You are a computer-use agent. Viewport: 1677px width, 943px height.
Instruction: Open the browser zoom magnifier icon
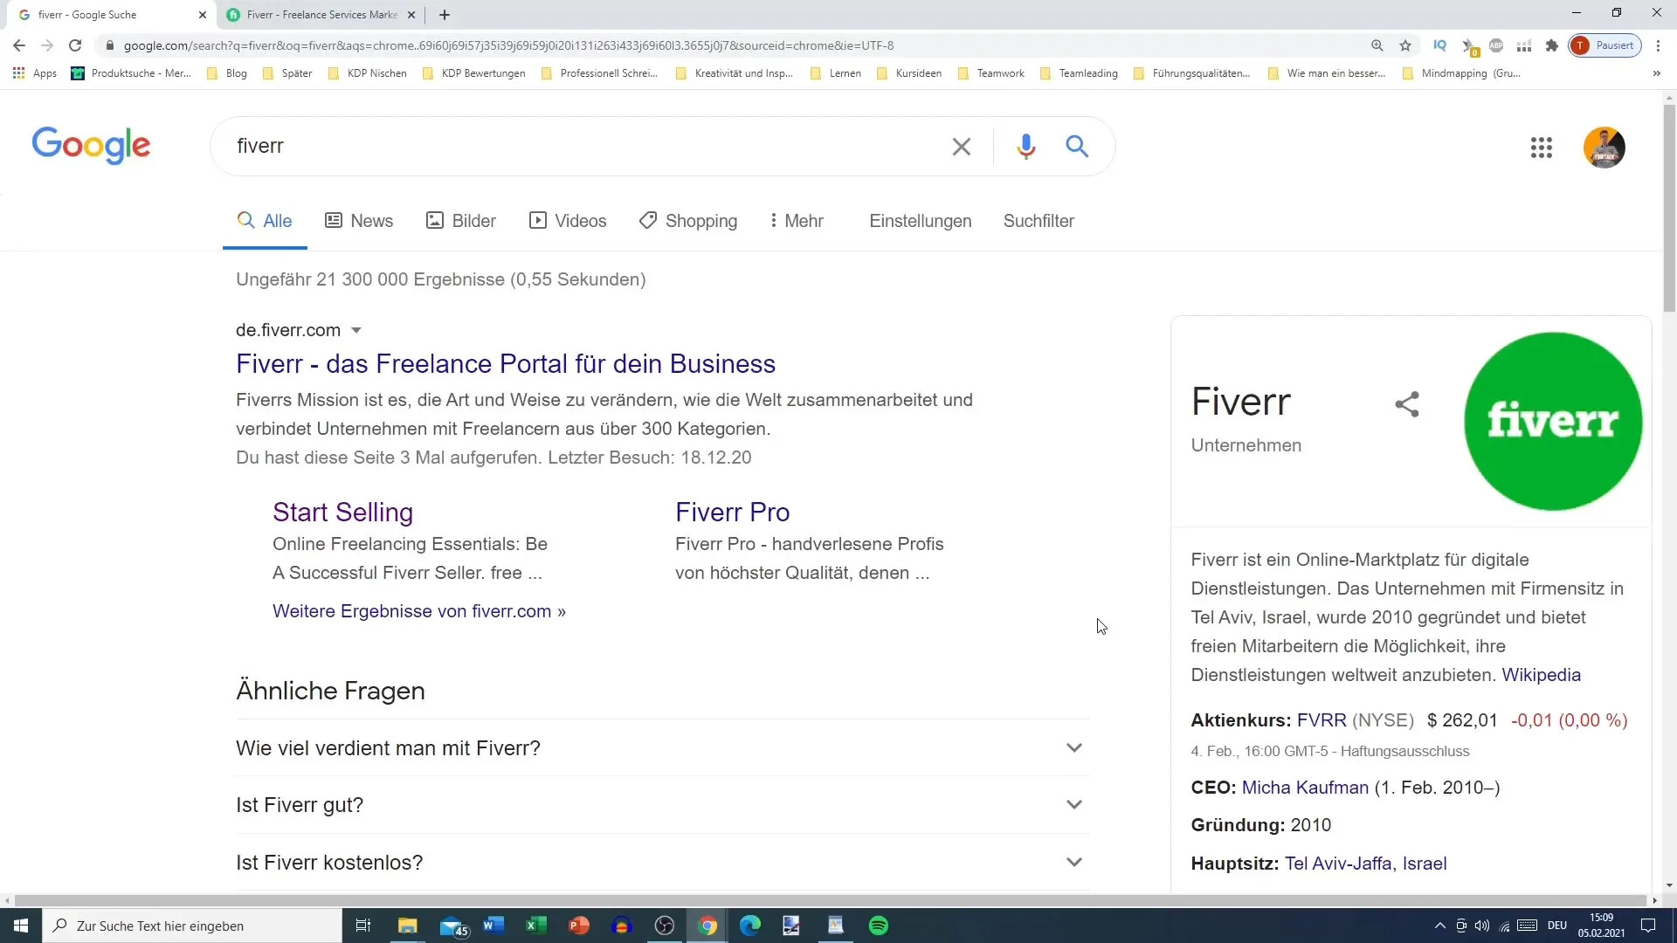click(1377, 45)
